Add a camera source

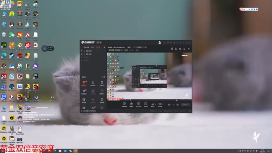[131, 105]
